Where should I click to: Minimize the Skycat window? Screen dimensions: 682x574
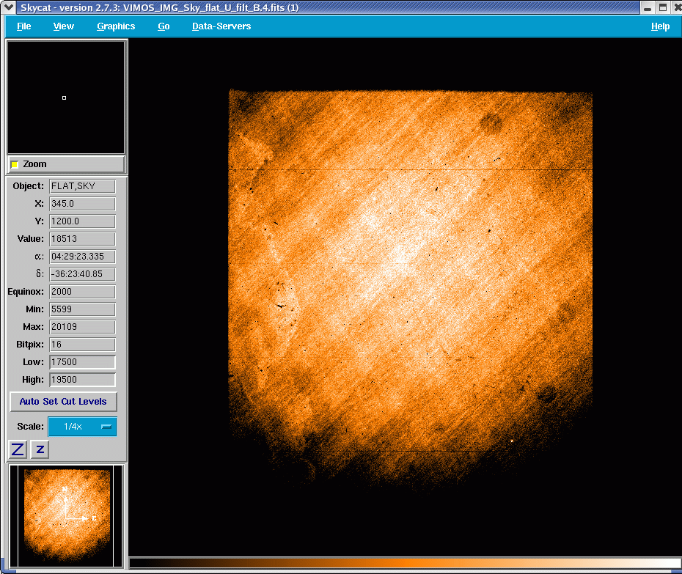click(648, 7)
